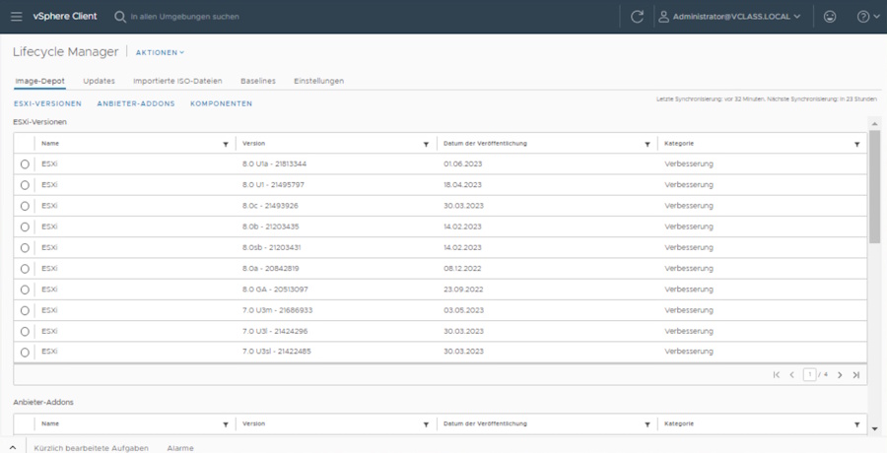Click release date 08.12.2022
887x453 pixels.
(462, 269)
